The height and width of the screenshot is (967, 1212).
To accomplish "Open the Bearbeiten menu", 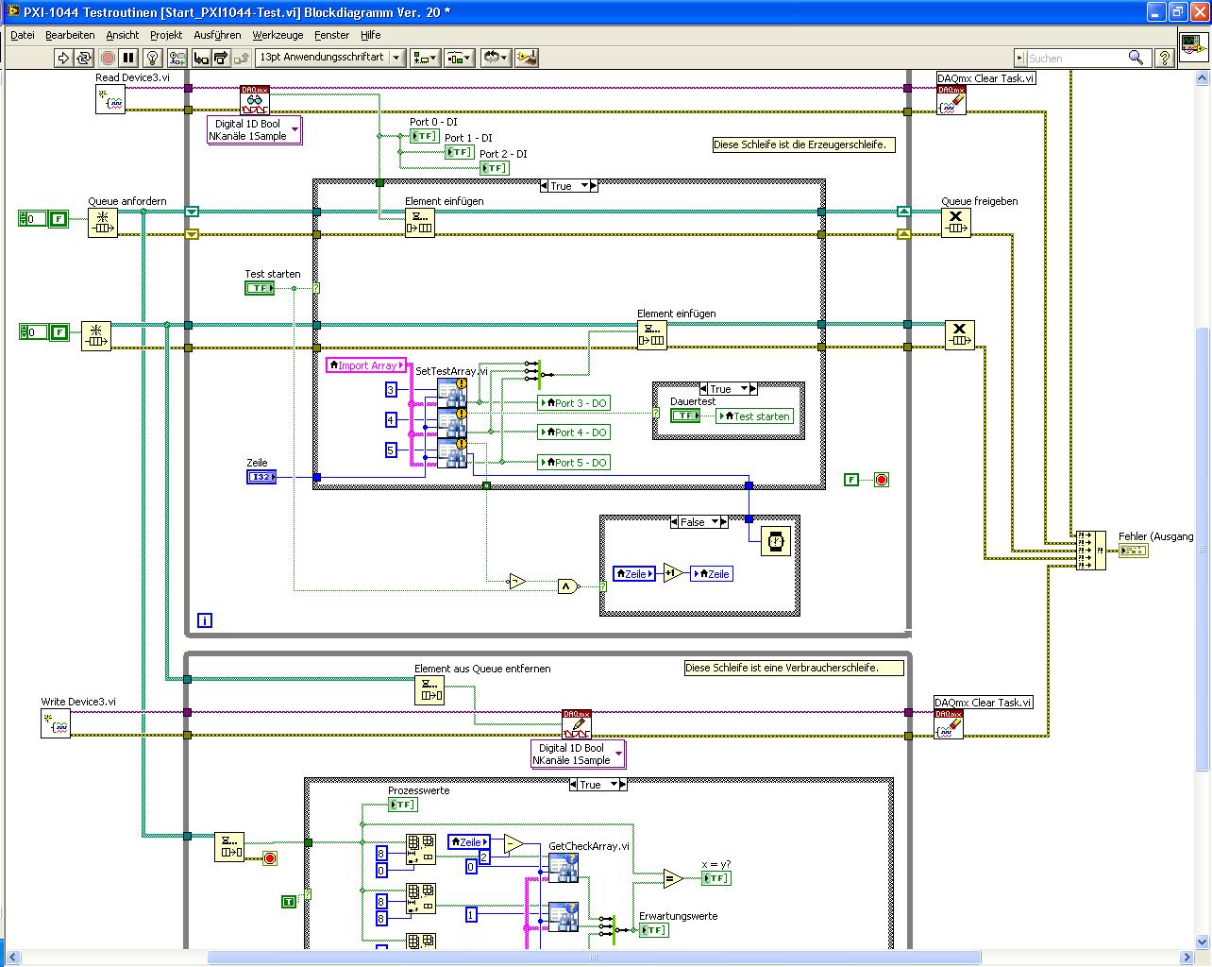I will pyautogui.click(x=70, y=35).
